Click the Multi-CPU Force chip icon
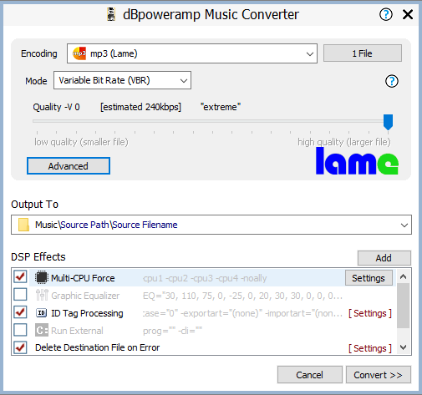 [42, 277]
